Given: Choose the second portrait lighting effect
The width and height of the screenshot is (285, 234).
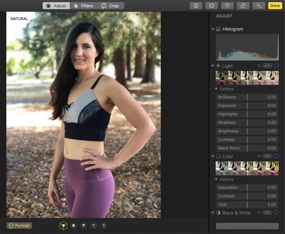Looking at the screenshot, I should coord(73,226).
